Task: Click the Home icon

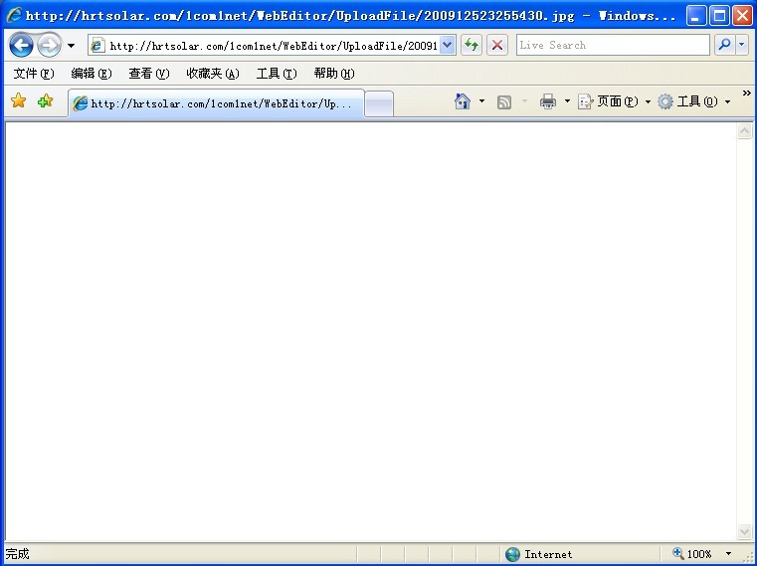Action: (463, 101)
